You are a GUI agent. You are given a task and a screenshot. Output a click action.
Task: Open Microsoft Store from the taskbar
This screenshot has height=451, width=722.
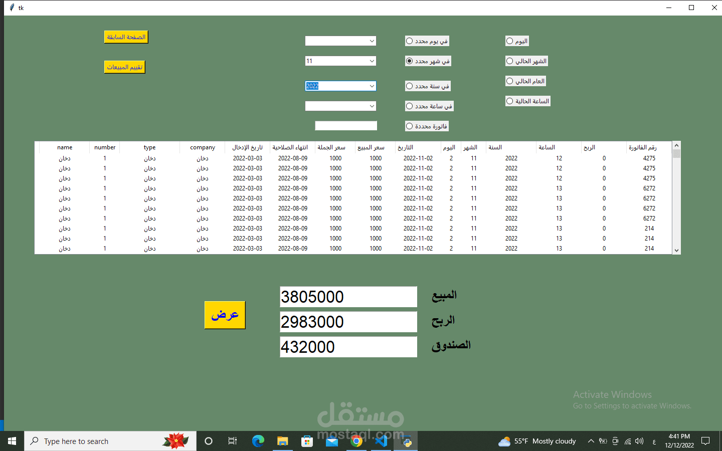tap(307, 441)
